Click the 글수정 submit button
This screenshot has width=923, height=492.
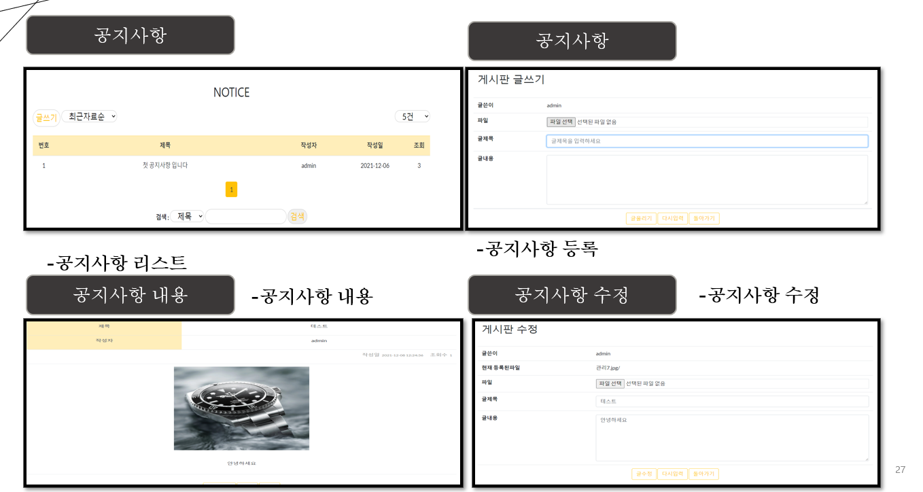(643, 474)
